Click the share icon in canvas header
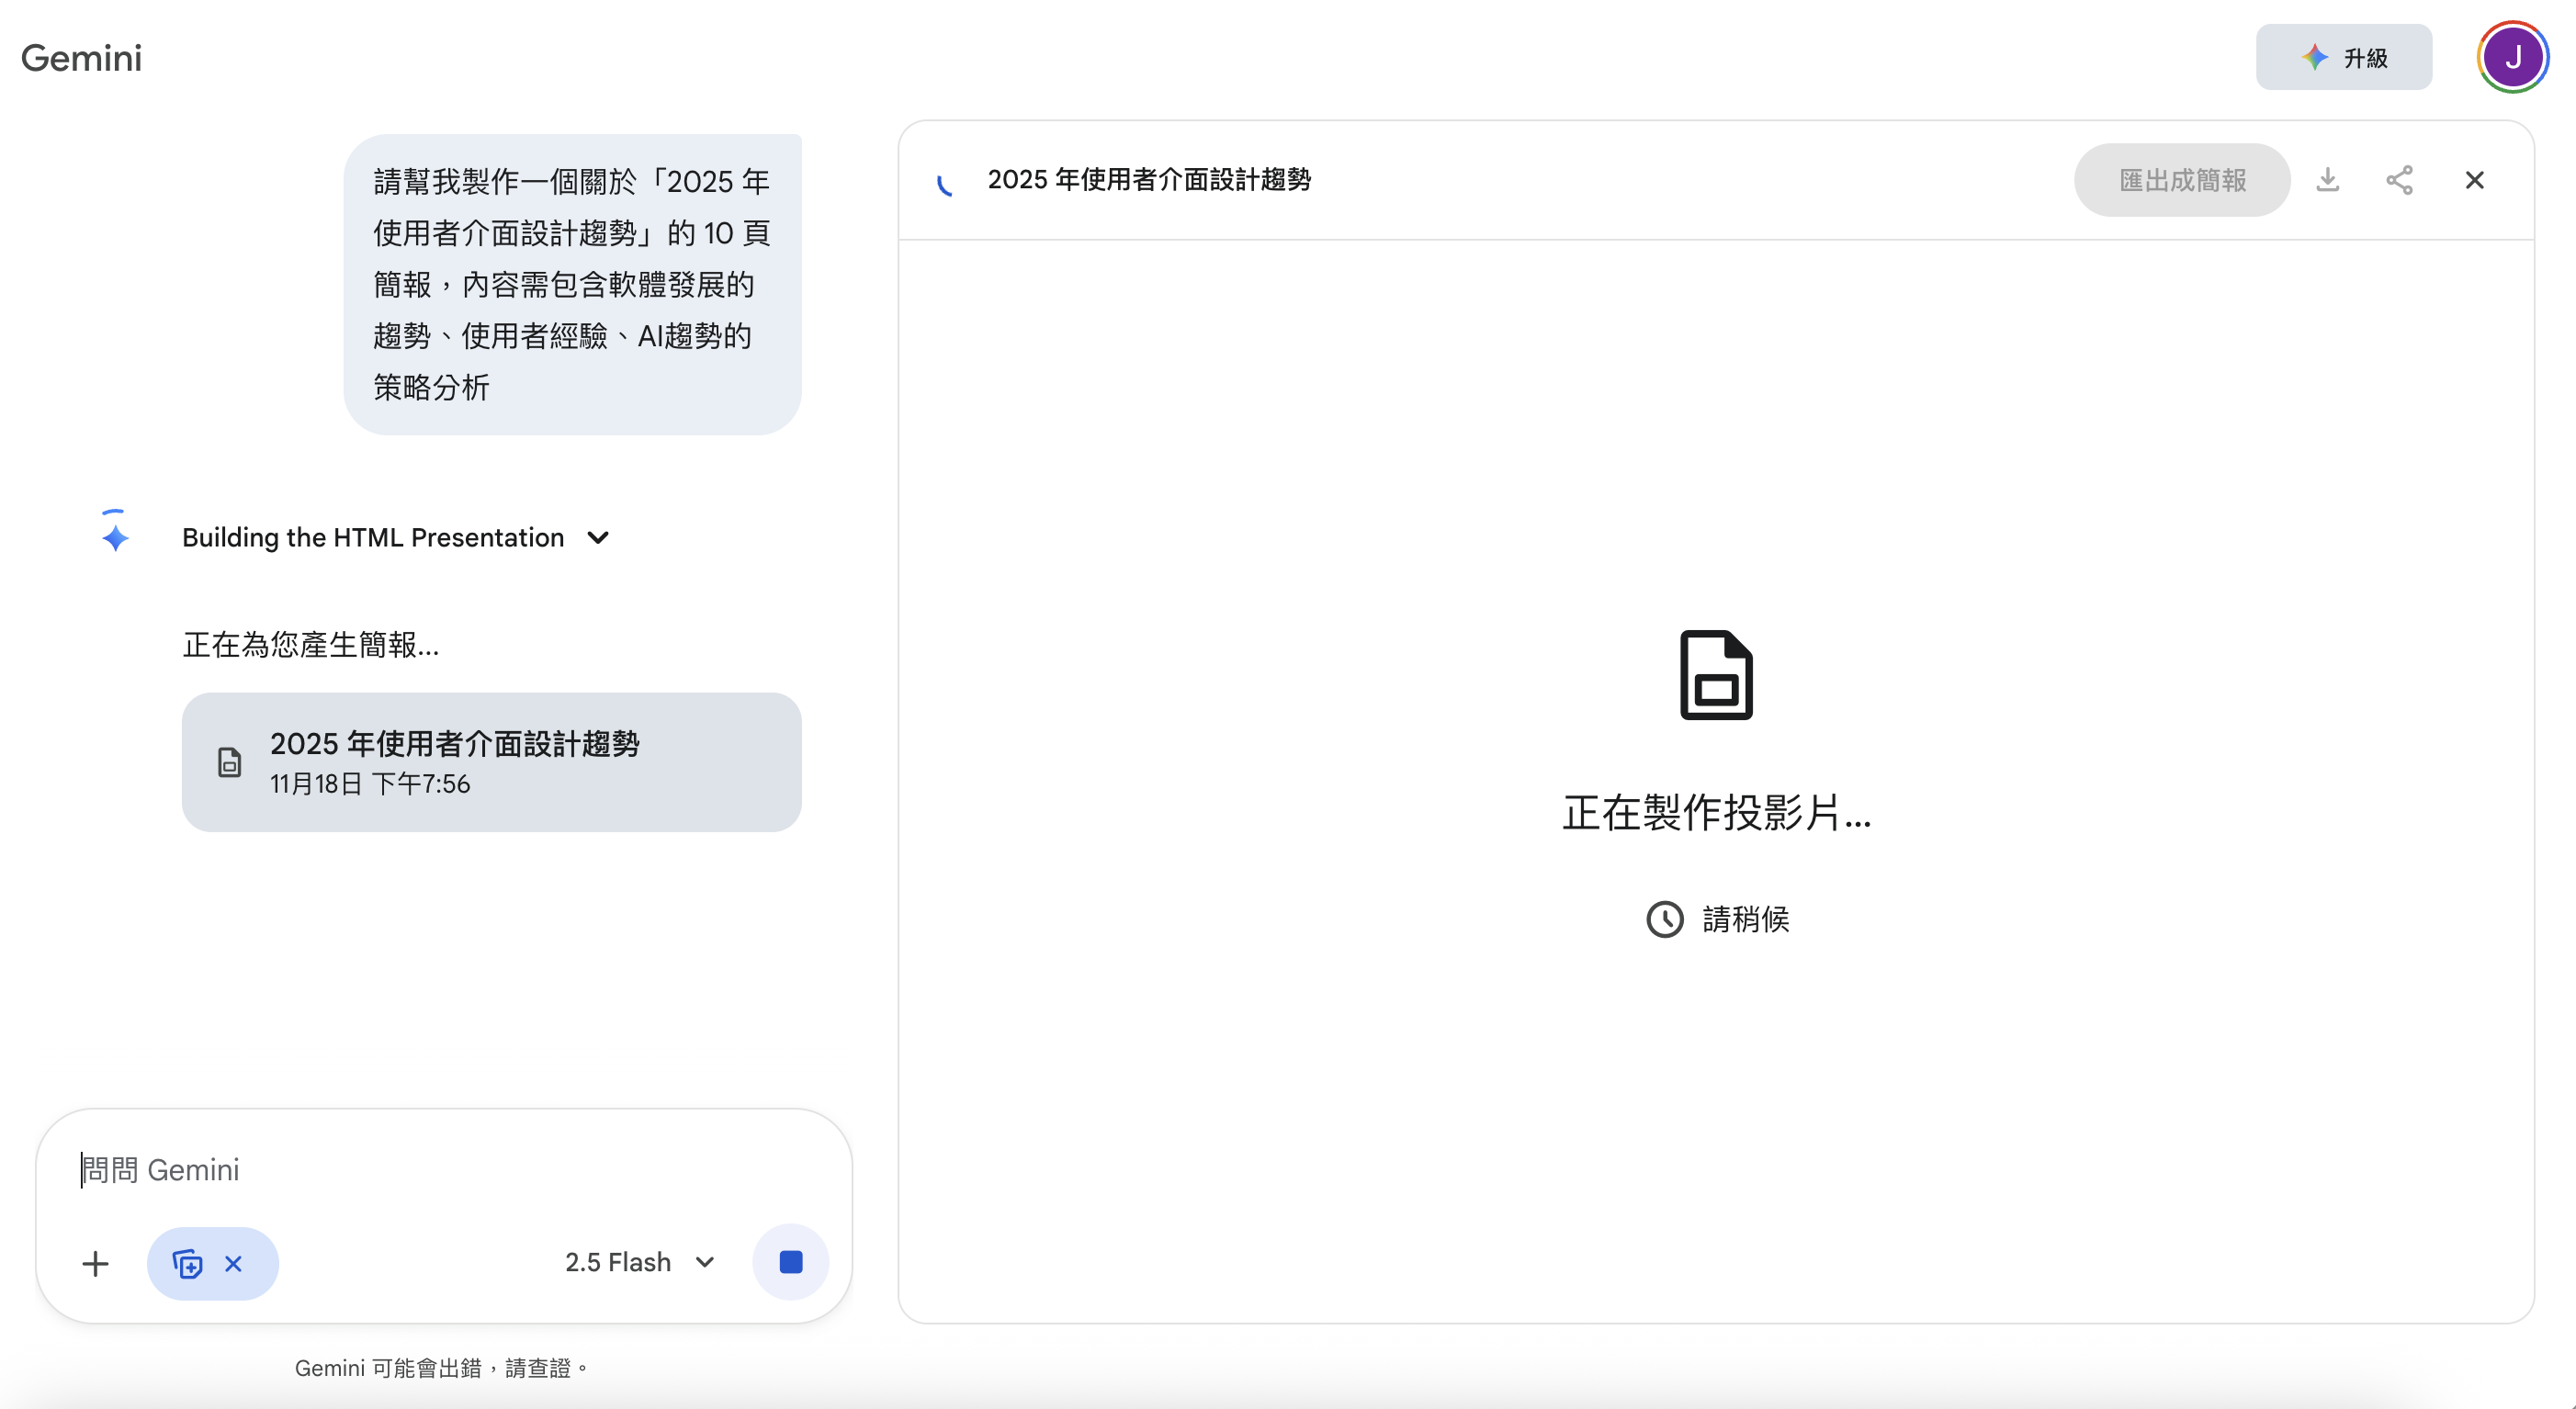 2399,180
